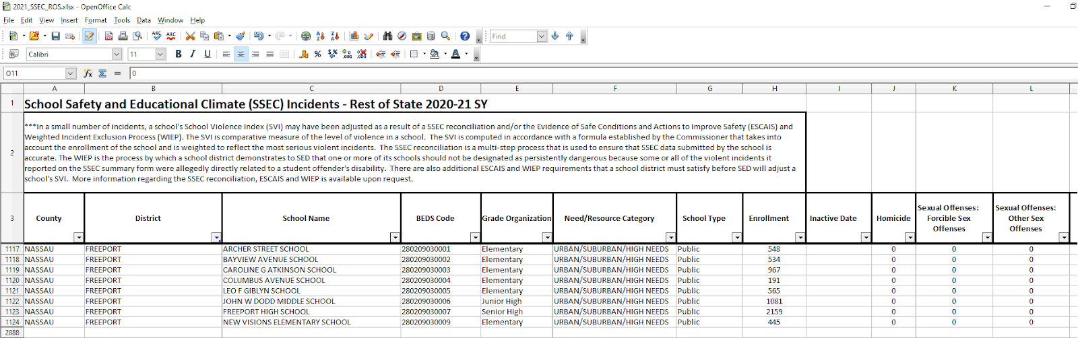Click the Increase indent icon
Screen dimensions: 1078x338
point(395,54)
